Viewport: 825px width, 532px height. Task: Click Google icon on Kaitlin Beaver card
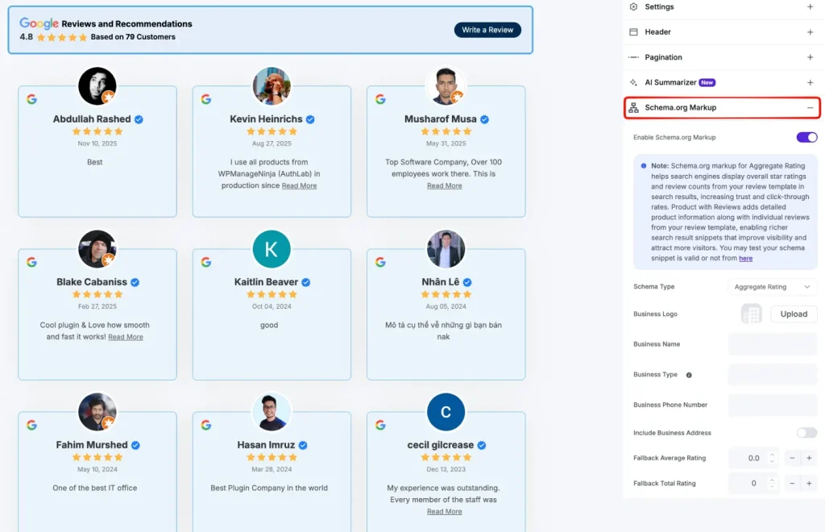[x=206, y=261]
